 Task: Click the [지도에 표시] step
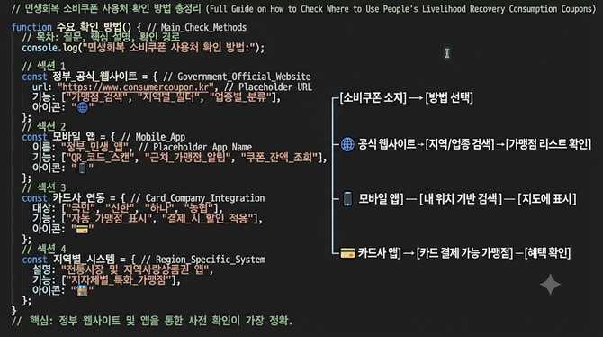pyautogui.click(x=547, y=199)
